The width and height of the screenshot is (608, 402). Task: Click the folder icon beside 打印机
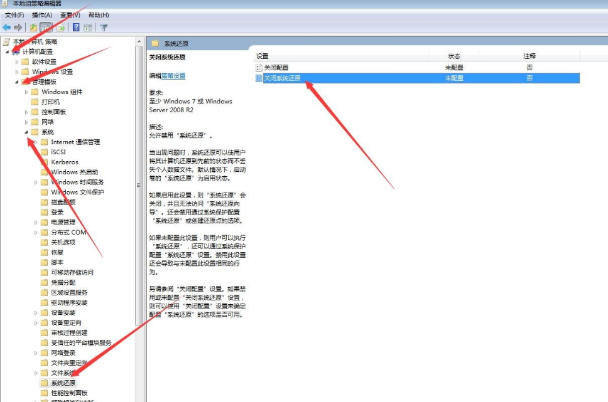pyautogui.click(x=35, y=102)
